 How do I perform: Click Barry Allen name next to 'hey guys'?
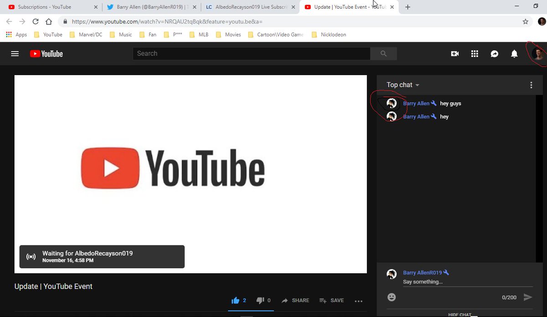[416, 103]
